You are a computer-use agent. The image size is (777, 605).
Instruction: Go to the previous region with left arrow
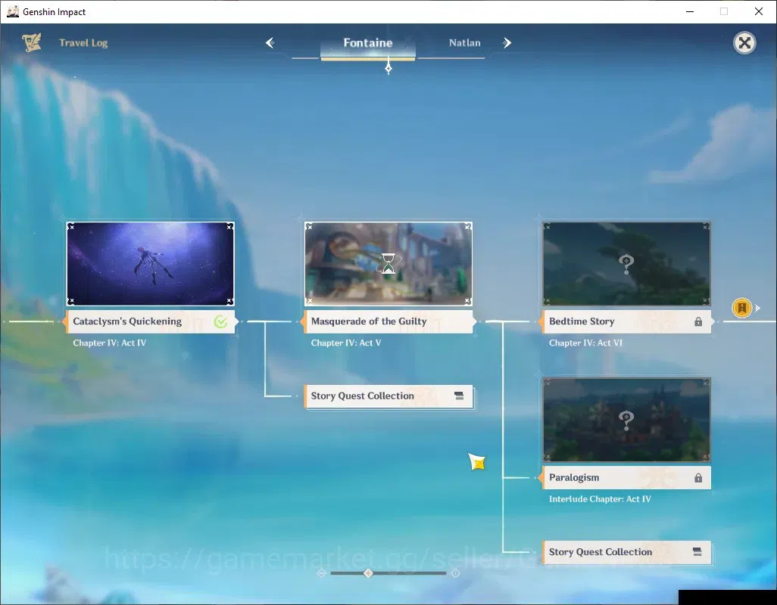(270, 43)
